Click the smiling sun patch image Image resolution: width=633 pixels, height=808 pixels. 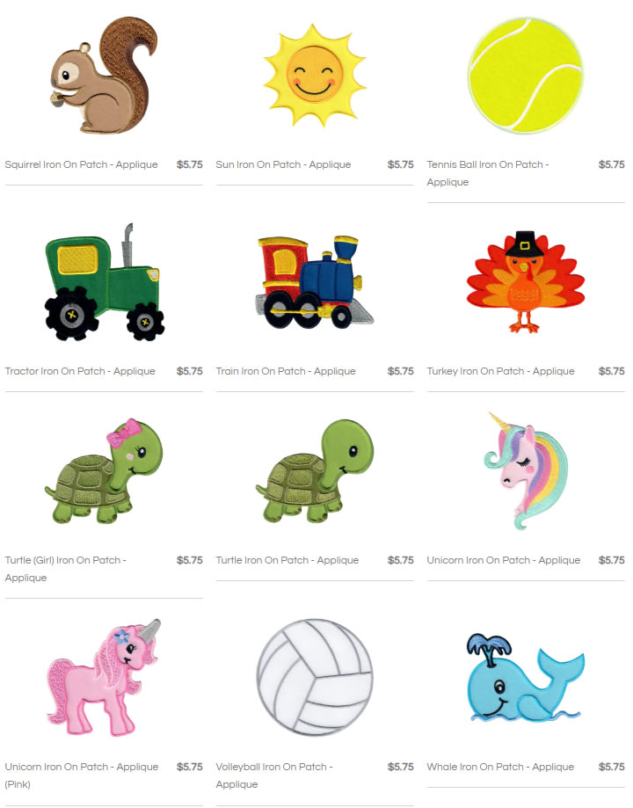(x=314, y=76)
